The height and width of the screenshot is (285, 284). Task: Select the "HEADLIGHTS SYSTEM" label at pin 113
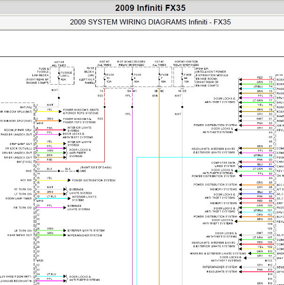click(x=222, y=272)
